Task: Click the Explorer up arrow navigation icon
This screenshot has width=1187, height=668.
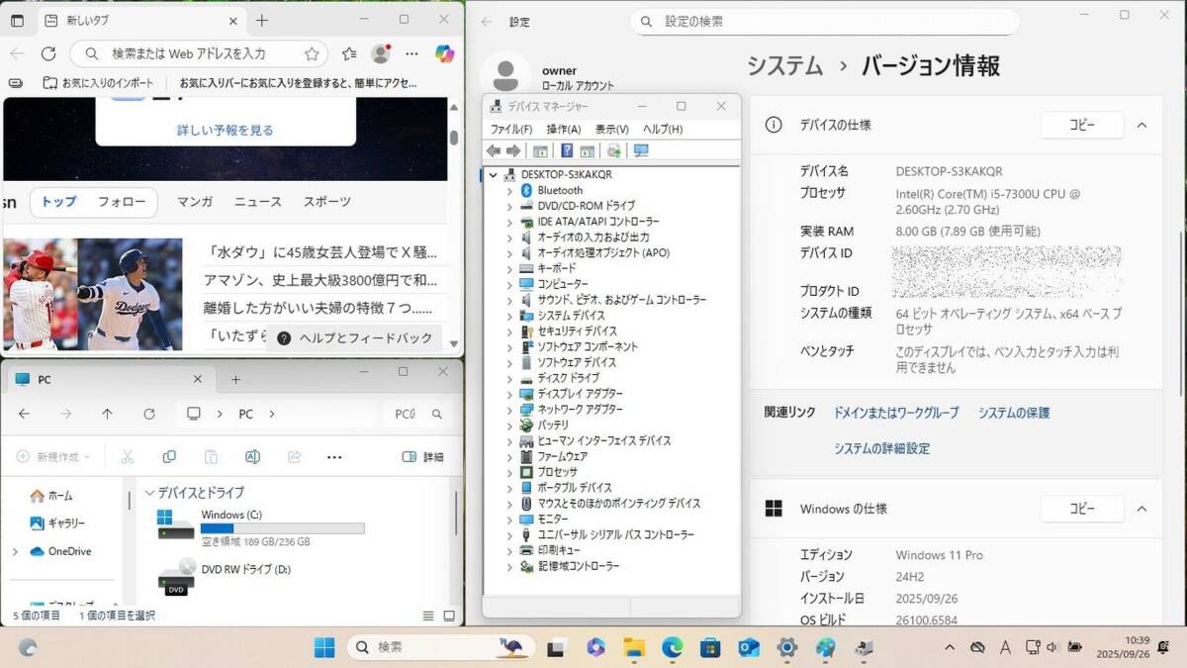Action: click(108, 414)
